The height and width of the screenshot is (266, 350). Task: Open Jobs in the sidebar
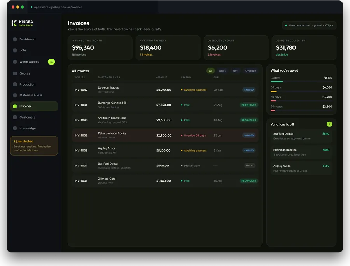tap(34, 50)
